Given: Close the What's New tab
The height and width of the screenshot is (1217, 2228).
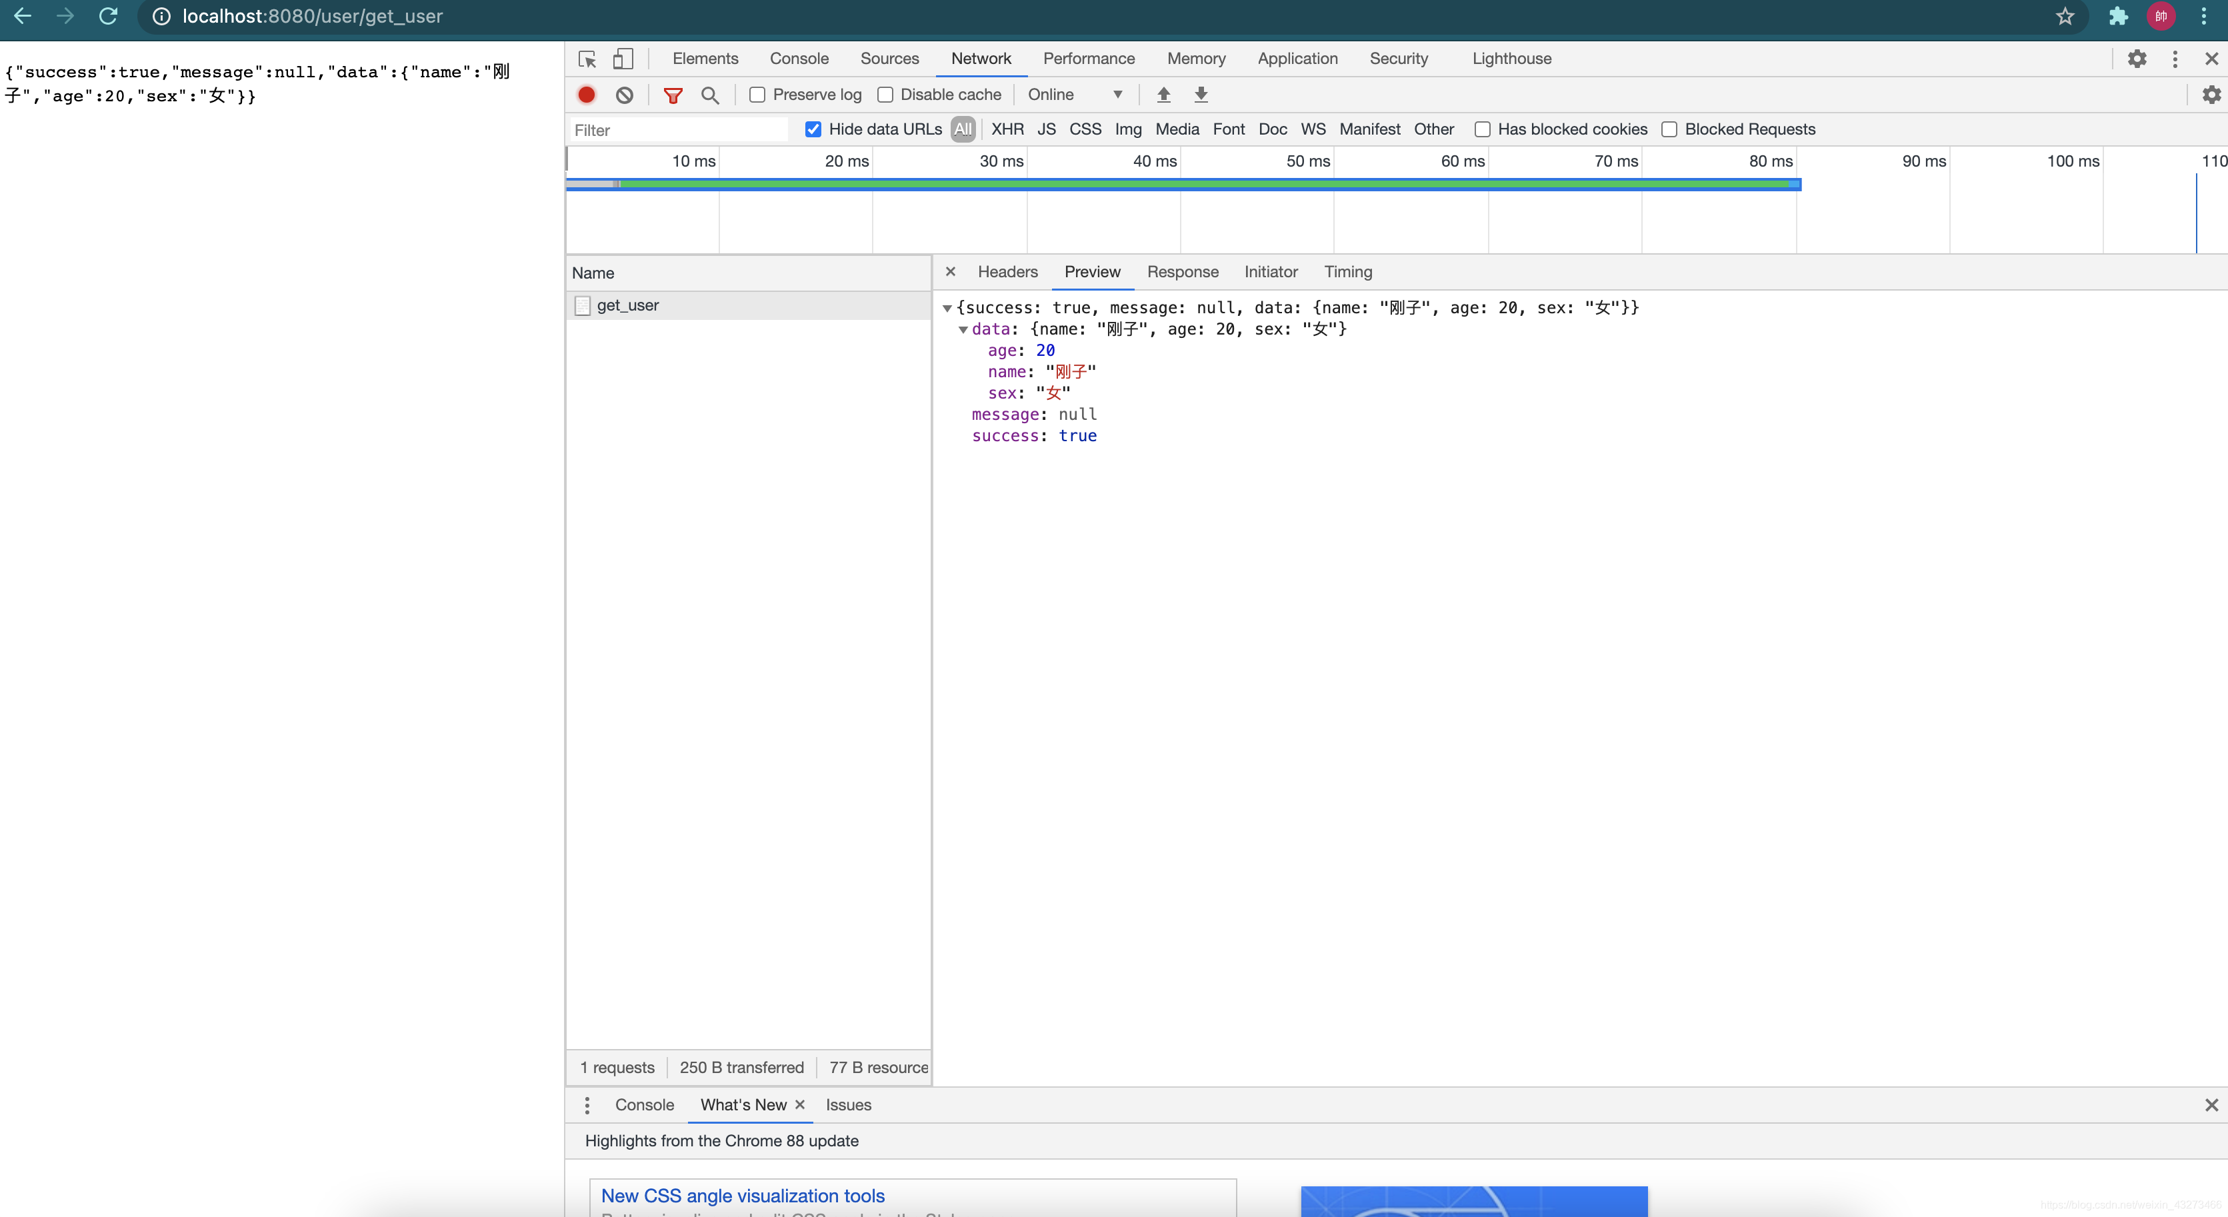Looking at the screenshot, I should pyautogui.click(x=800, y=1104).
